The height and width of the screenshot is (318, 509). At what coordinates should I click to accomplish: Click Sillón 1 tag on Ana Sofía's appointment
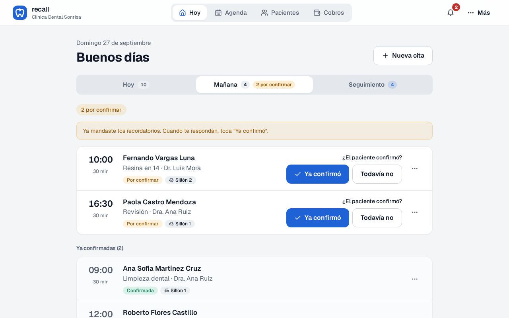tap(175, 291)
